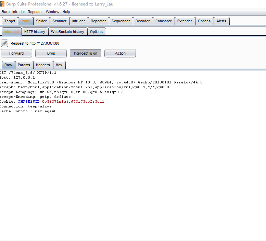Screen dimensions: 266x241
Task: Open the main Options tab
Action: [204, 21]
